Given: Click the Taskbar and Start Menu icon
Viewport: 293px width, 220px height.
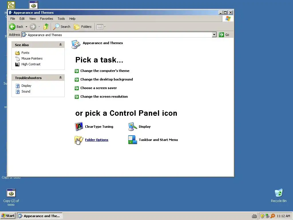Looking at the screenshot, I should 132,140.
